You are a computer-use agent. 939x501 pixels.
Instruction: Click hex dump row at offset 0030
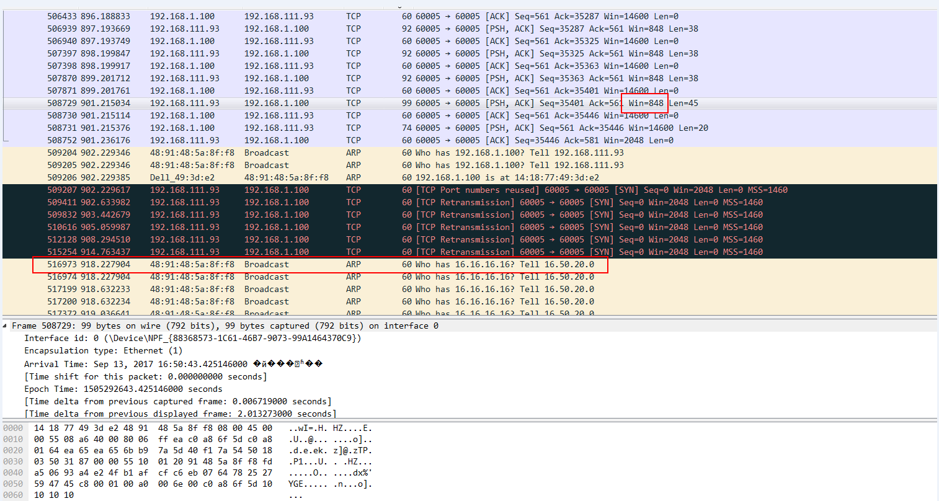pyautogui.click(x=188, y=461)
